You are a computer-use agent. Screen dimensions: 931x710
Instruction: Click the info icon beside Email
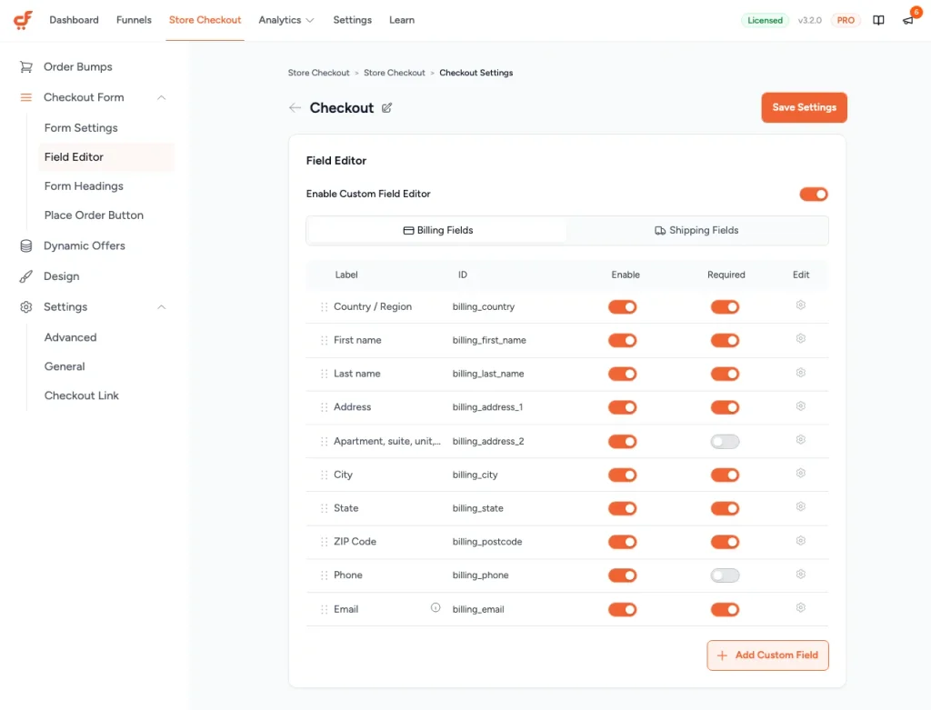point(435,607)
